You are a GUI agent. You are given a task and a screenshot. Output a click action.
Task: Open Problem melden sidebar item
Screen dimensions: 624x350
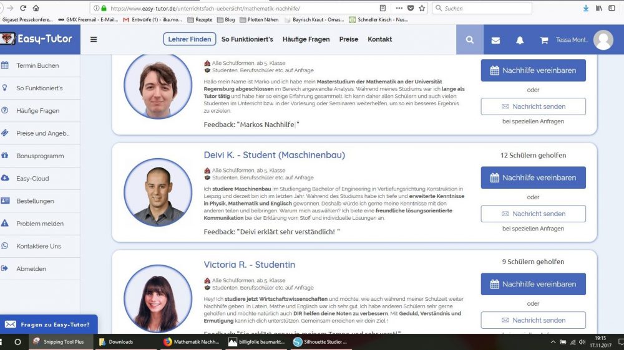40,224
